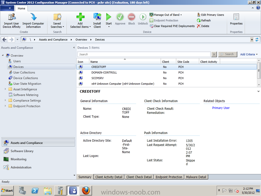Click in the Search text field

click(144, 54)
